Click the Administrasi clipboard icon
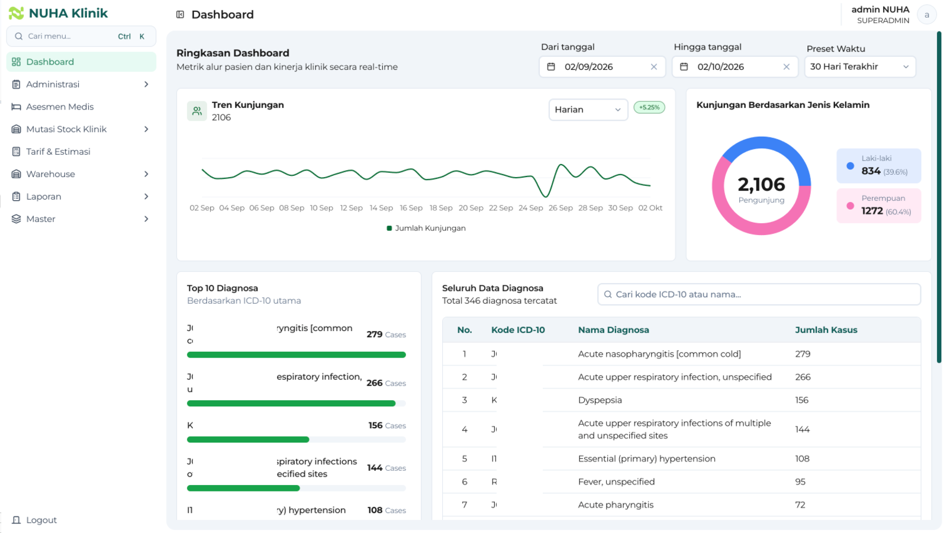This screenshot has height=533, width=947. [16, 84]
